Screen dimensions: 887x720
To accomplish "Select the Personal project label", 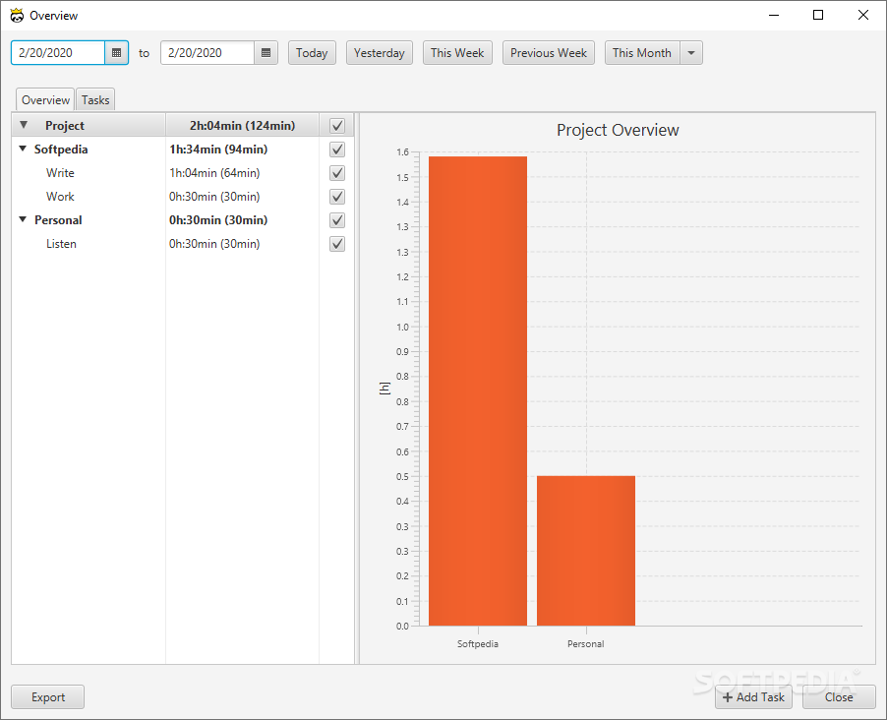I will [x=58, y=220].
